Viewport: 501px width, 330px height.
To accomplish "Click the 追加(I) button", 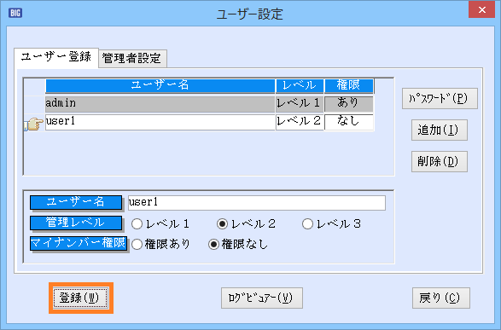I will point(440,130).
